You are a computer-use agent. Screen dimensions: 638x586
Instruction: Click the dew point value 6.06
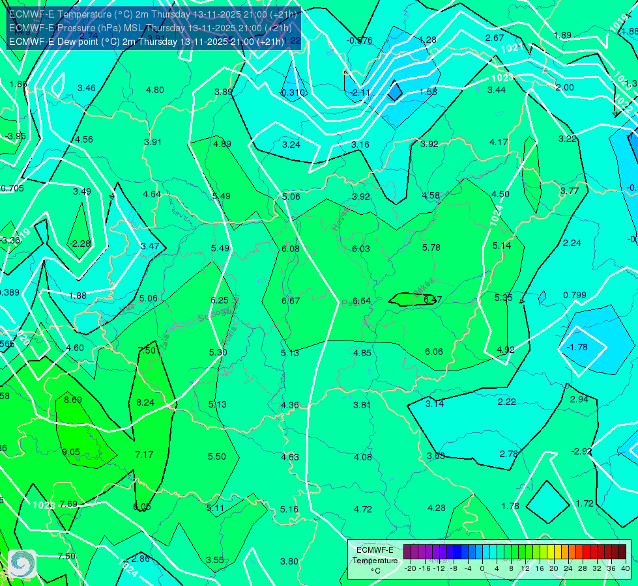pos(434,352)
